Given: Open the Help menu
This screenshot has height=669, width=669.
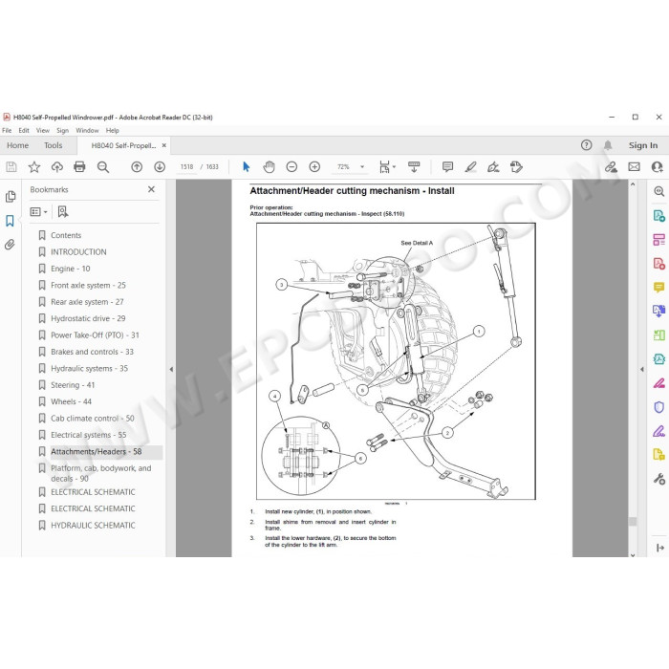Looking at the screenshot, I should point(112,131).
